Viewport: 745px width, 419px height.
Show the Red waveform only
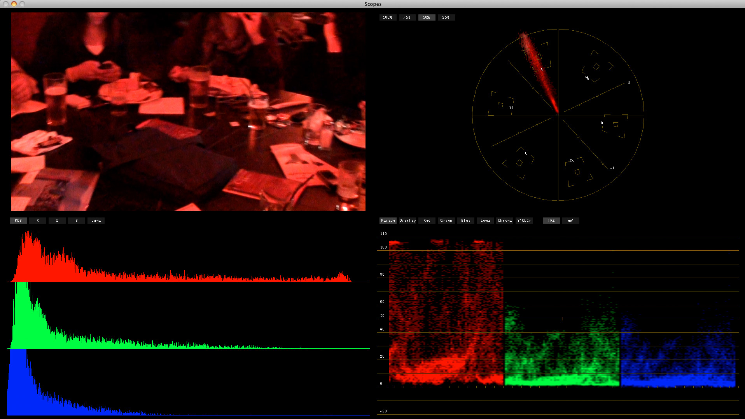click(427, 221)
